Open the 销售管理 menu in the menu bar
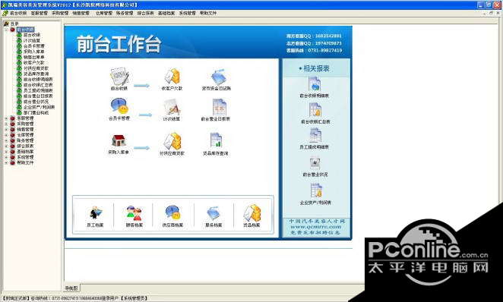The image size is (503, 302). [x=81, y=13]
